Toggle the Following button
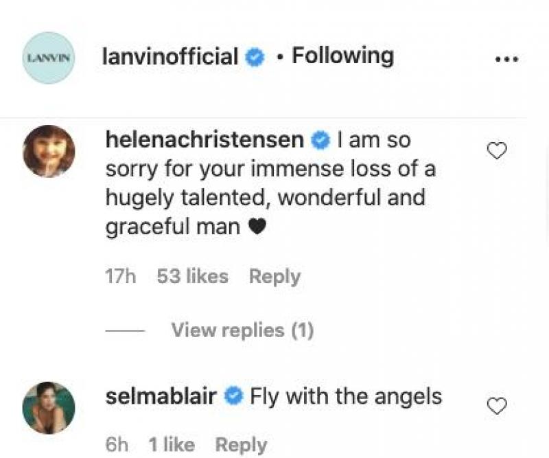549x458 pixels. tap(342, 56)
